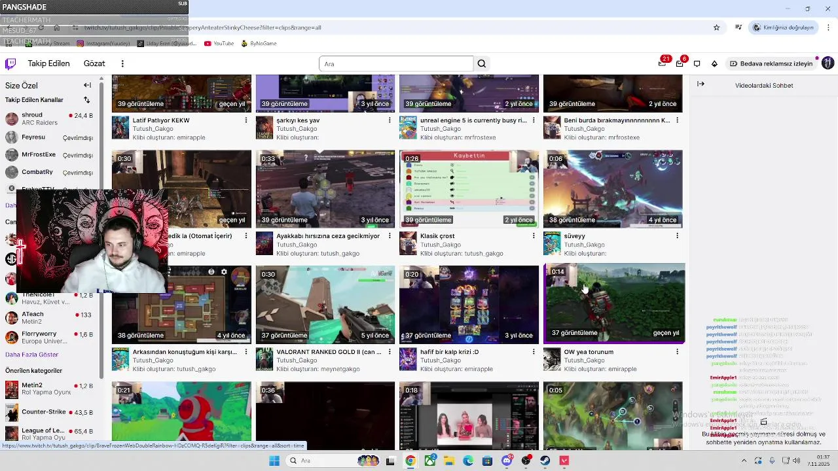838x471 pixels.
Task: Open the Counter-Strike recommended category
Action: point(49,412)
